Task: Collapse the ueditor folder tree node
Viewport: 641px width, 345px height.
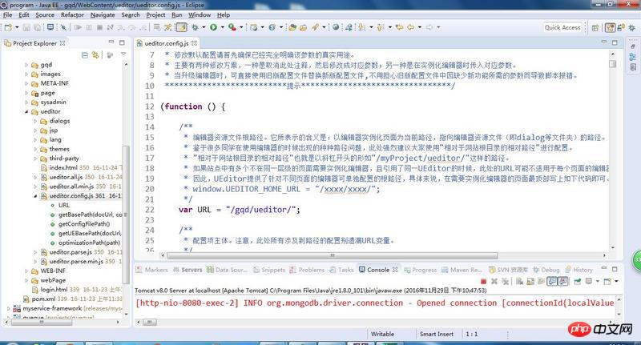Action: tap(26, 111)
